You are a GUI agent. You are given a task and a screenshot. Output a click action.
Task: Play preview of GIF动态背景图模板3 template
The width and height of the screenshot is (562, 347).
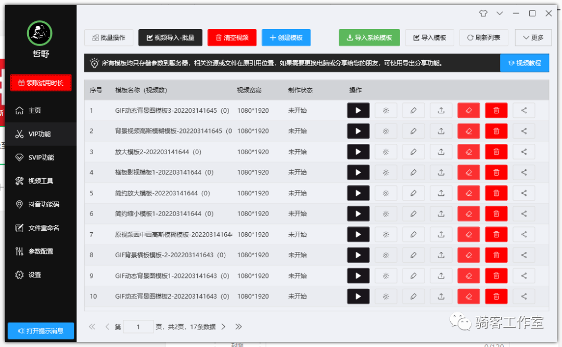point(358,110)
